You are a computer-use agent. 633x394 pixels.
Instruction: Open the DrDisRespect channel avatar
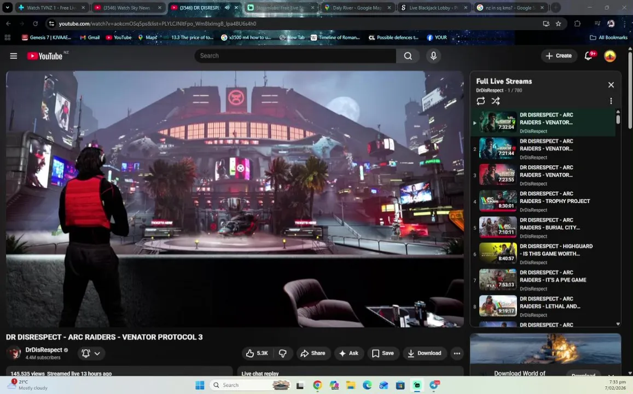[15, 353]
